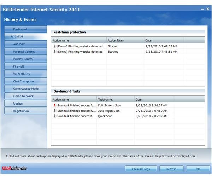Click info icon of Quick Scan row
Viewport: 212px width, 176px height.
54,116
